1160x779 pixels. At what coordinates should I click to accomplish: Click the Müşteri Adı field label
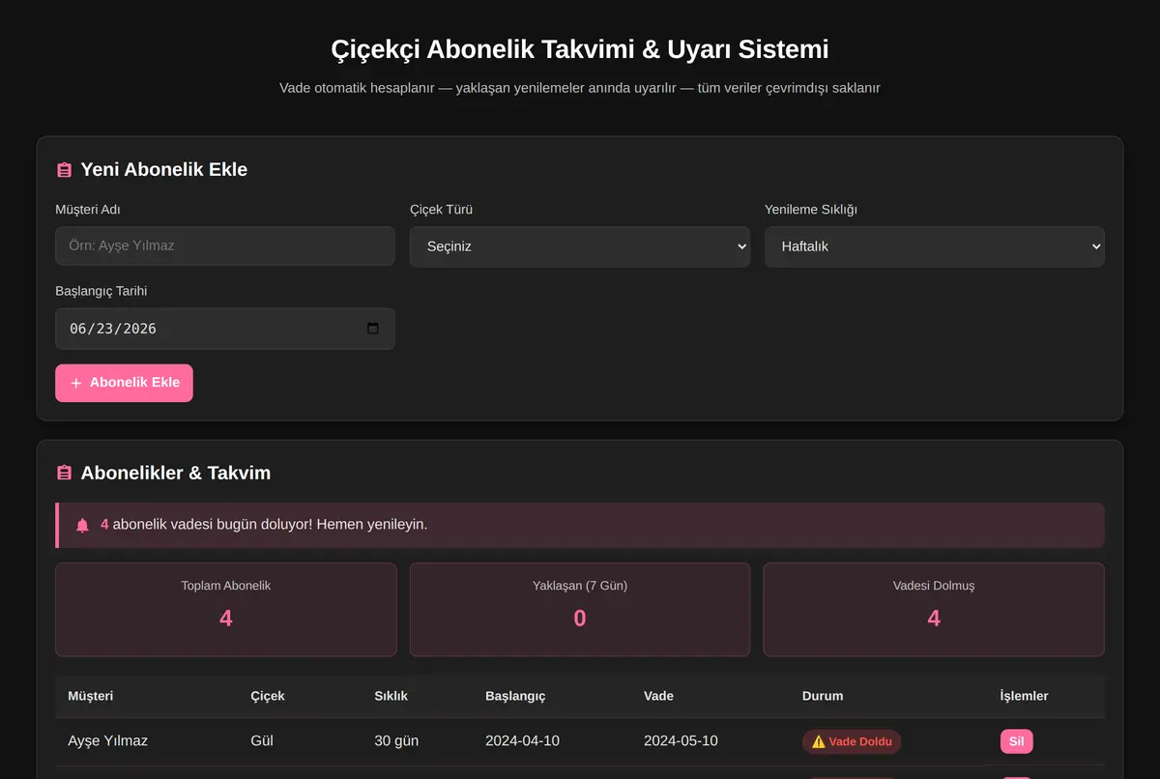[88, 210]
